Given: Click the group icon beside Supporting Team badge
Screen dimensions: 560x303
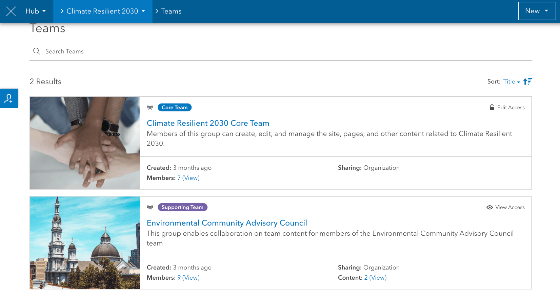Looking at the screenshot, I should click(x=150, y=207).
